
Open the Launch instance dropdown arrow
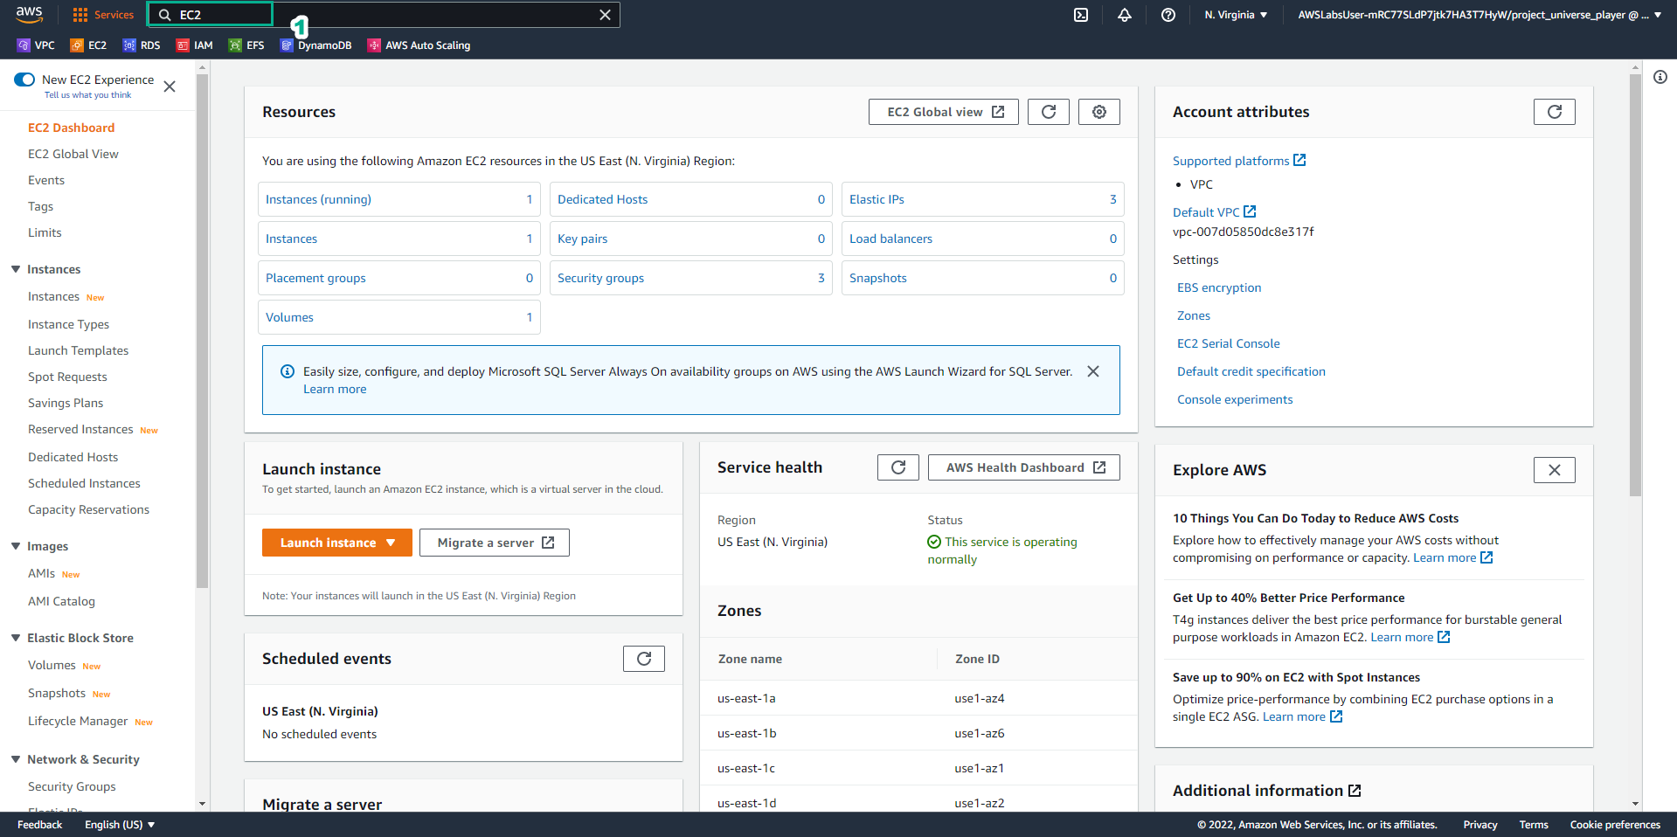click(391, 543)
